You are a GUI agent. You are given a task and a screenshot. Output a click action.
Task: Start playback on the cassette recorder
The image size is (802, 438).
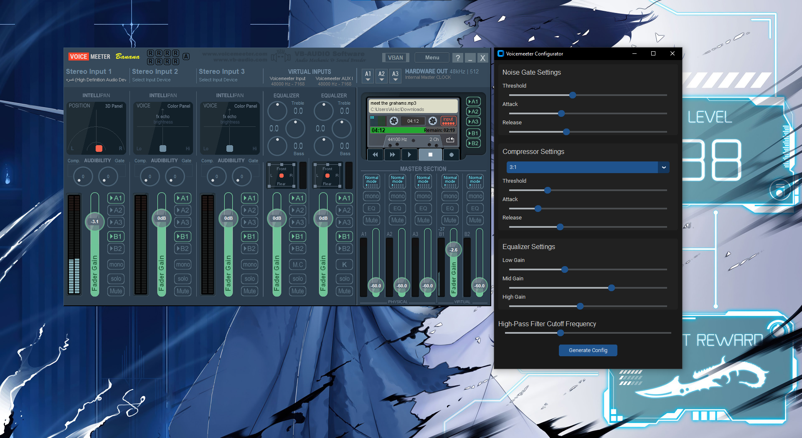409,155
